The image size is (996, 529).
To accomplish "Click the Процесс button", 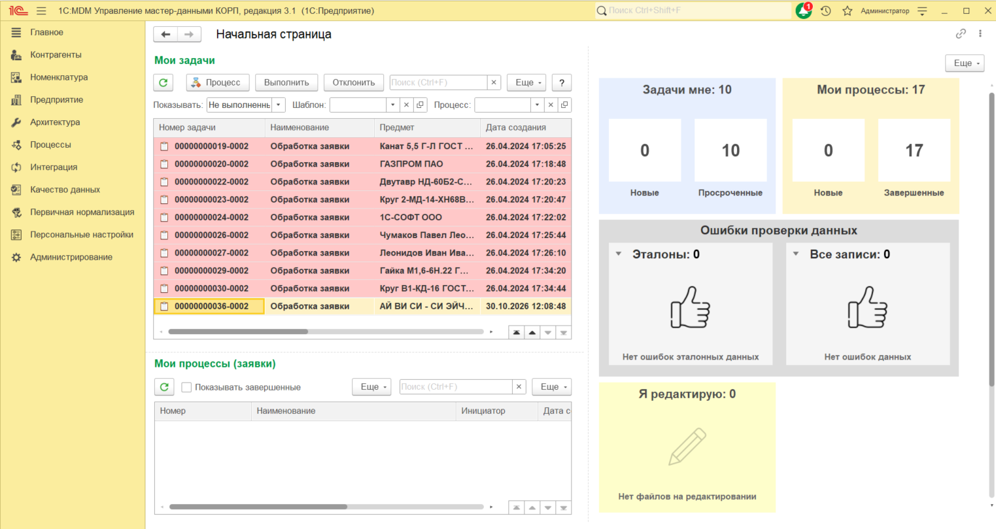I will click(x=216, y=82).
